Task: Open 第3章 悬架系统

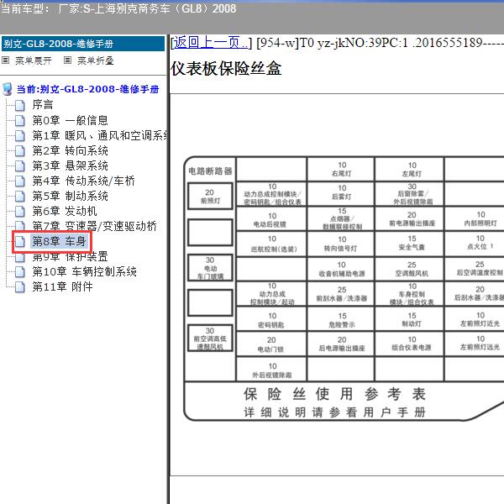Action: click(x=70, y=165)
